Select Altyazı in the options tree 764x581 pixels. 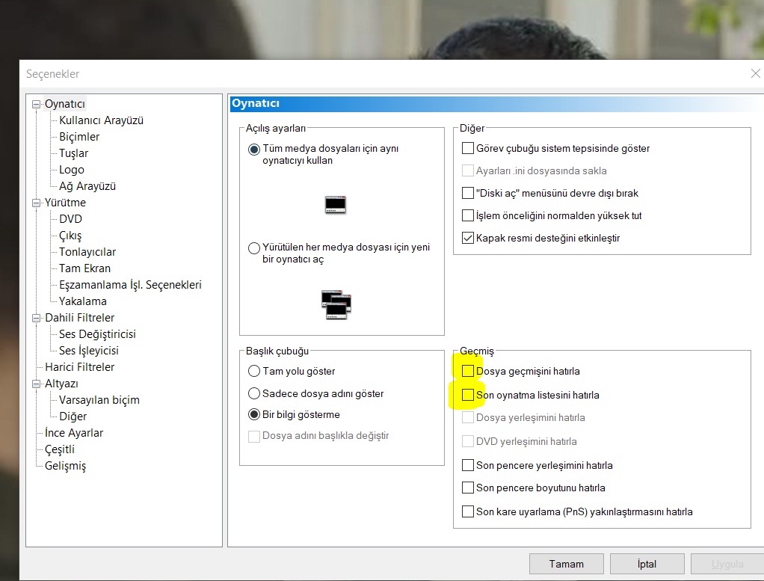pos(61,384)
